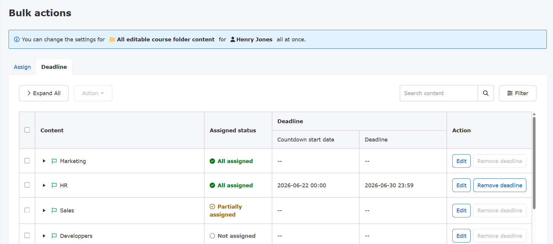Image resolution: width=553 pixels, height=244 pixels.
Task: Check the Marketing row checkbox
Action: pos(27,161)
